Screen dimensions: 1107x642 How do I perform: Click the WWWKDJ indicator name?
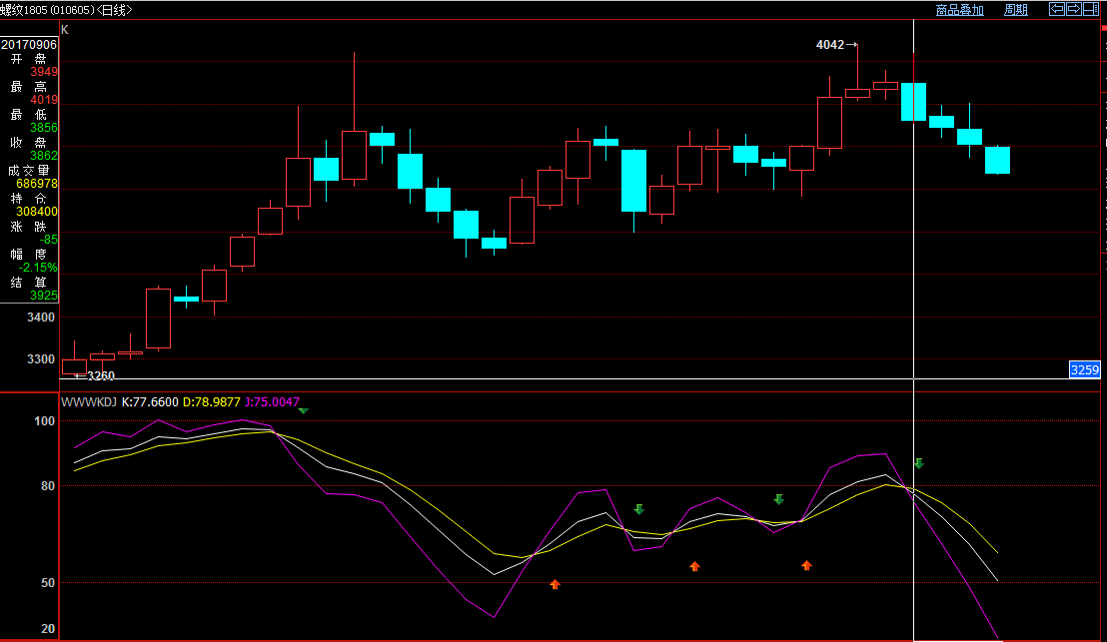89,402
